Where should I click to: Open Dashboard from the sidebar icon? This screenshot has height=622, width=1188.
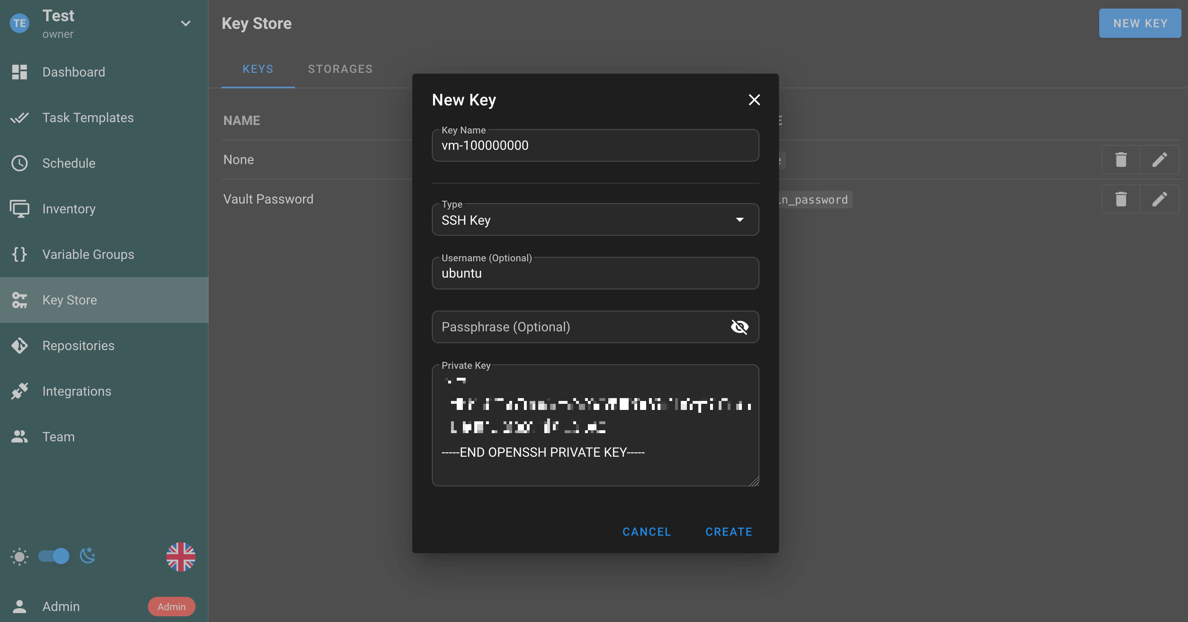click(x=20, y=72)
